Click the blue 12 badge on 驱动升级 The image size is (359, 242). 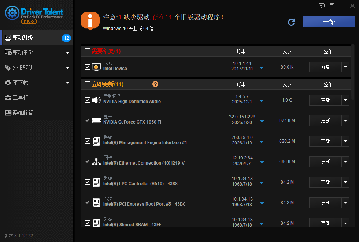click(x=66, y=38)
